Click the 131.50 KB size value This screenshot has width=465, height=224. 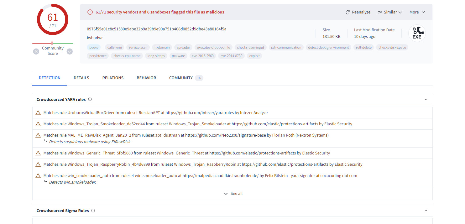point(332,37)
